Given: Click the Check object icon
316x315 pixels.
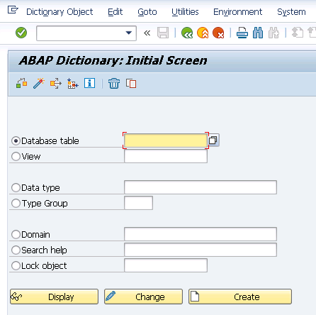Looking at the screenshot, I should pyautogui.click(x=21, y=83).
